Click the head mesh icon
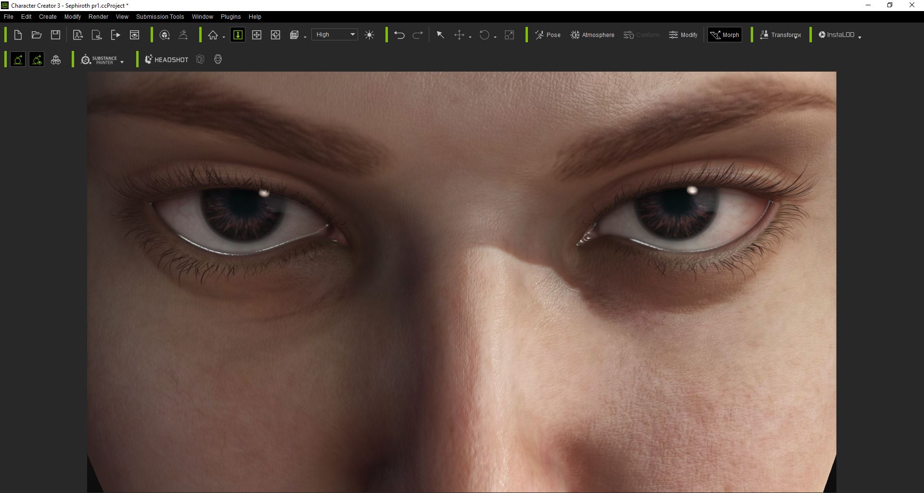This screenshot has height=493, width=924. point(218,60)
